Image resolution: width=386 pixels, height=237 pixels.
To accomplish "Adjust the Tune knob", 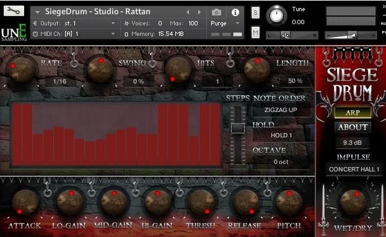I will (x=276, y=15).
